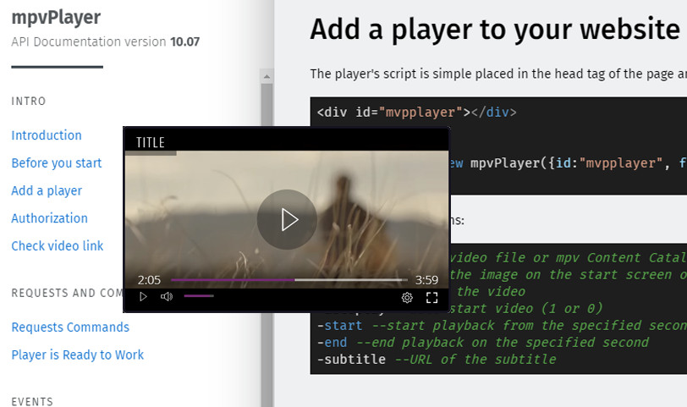Click the REQUESTS AND COM section heading
This screenshot has height=407, width=687.
(x=67, y=293)
